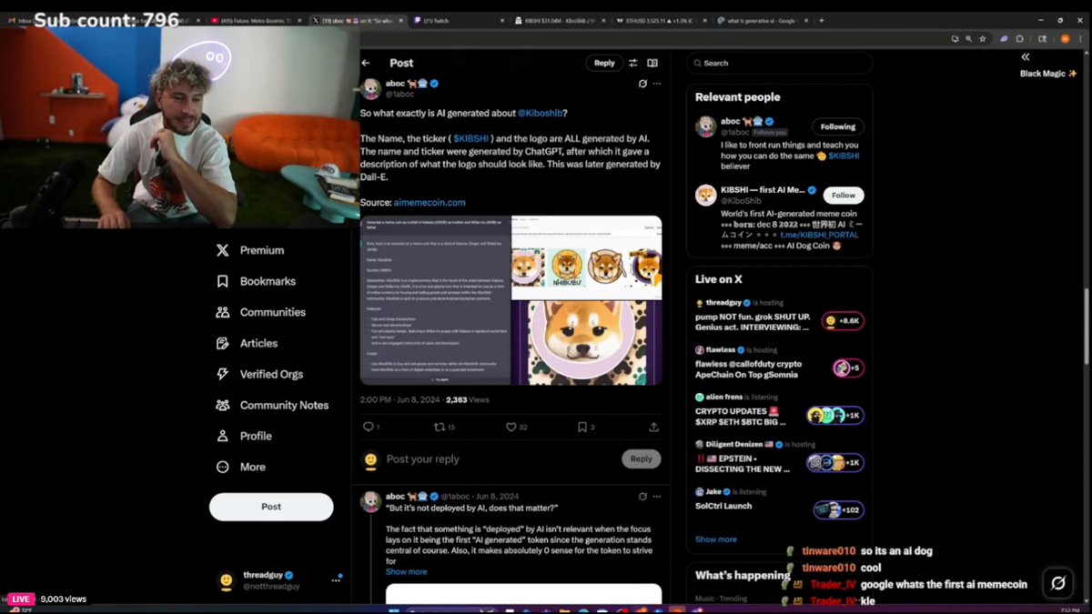Go to Profile in the sidebar

point(244,436)
